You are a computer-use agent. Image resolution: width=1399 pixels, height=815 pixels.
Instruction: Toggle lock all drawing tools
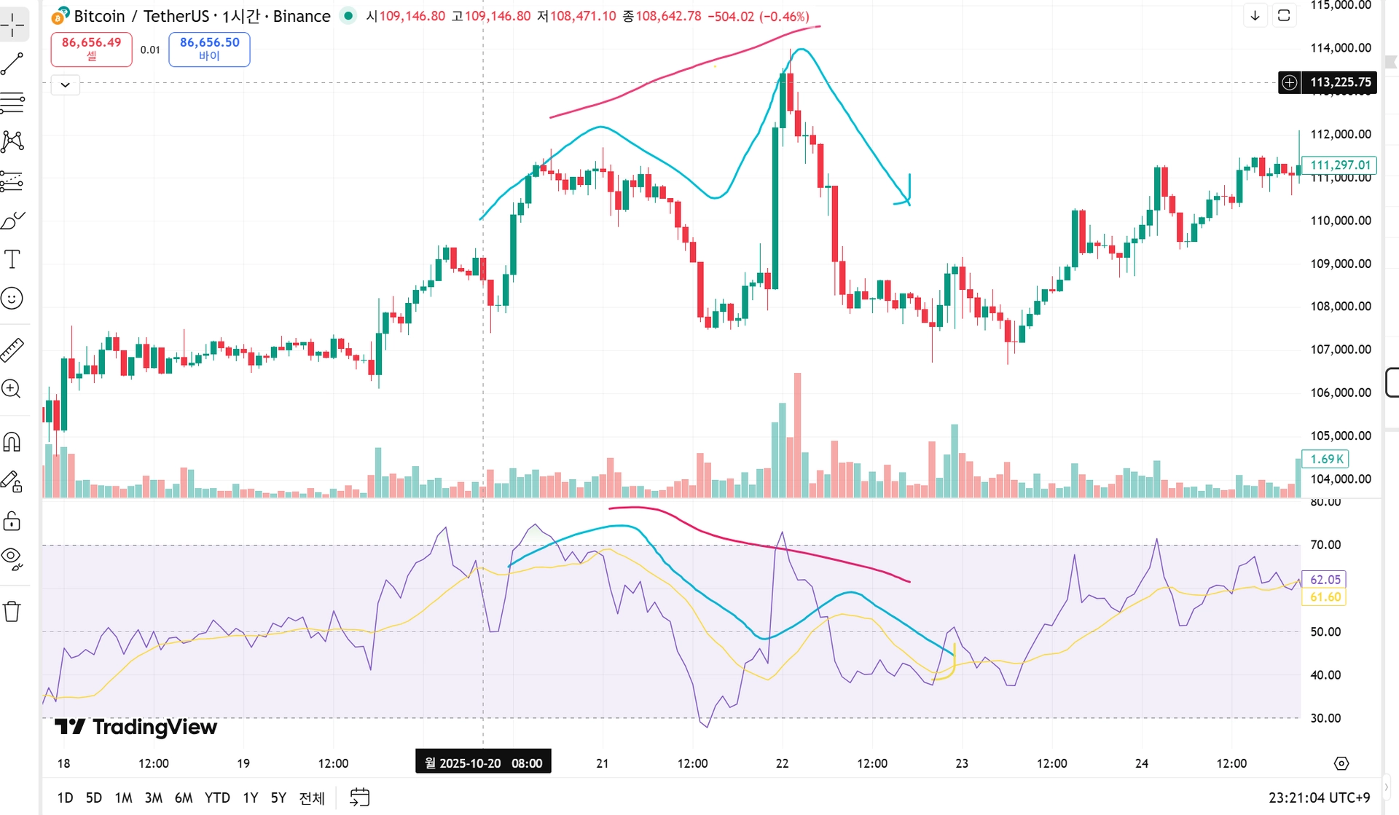[13, 521]
